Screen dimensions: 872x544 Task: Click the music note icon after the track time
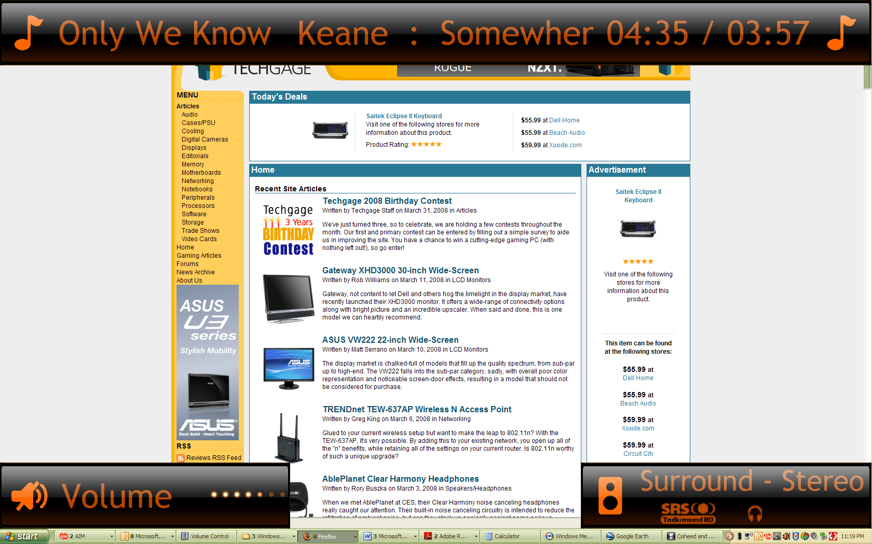pyautogui.click(x=841, y=33)
